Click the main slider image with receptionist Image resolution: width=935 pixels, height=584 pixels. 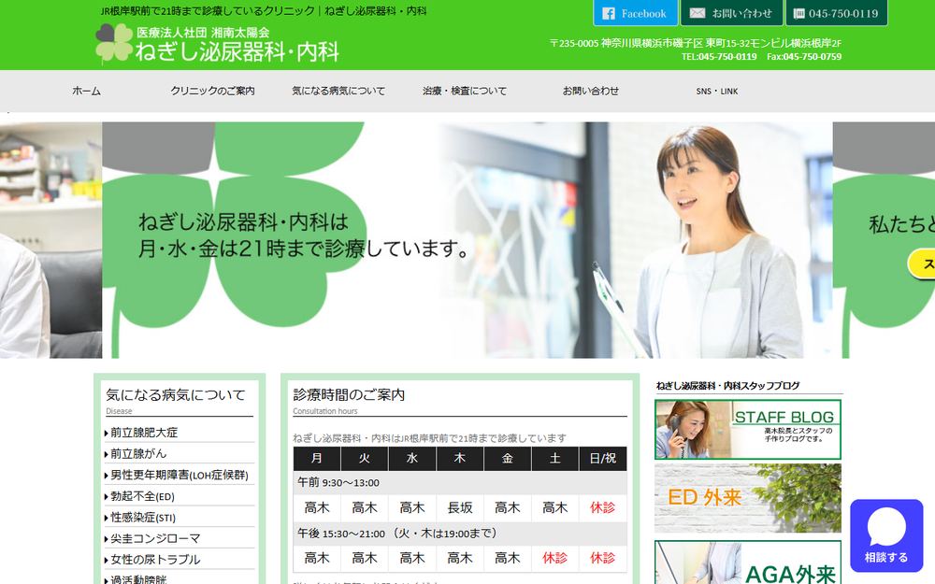[467, 240]
